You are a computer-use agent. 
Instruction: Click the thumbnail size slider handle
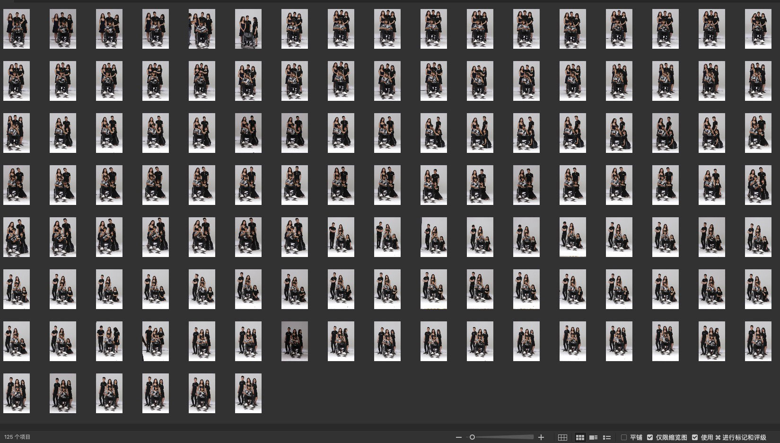(472, 437)
